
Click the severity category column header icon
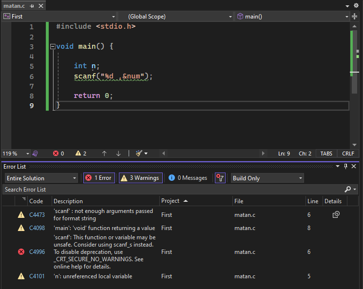23,199
